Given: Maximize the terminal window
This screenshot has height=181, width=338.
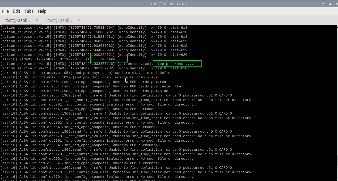Looking at the screenshot, I should click(329, 3).
